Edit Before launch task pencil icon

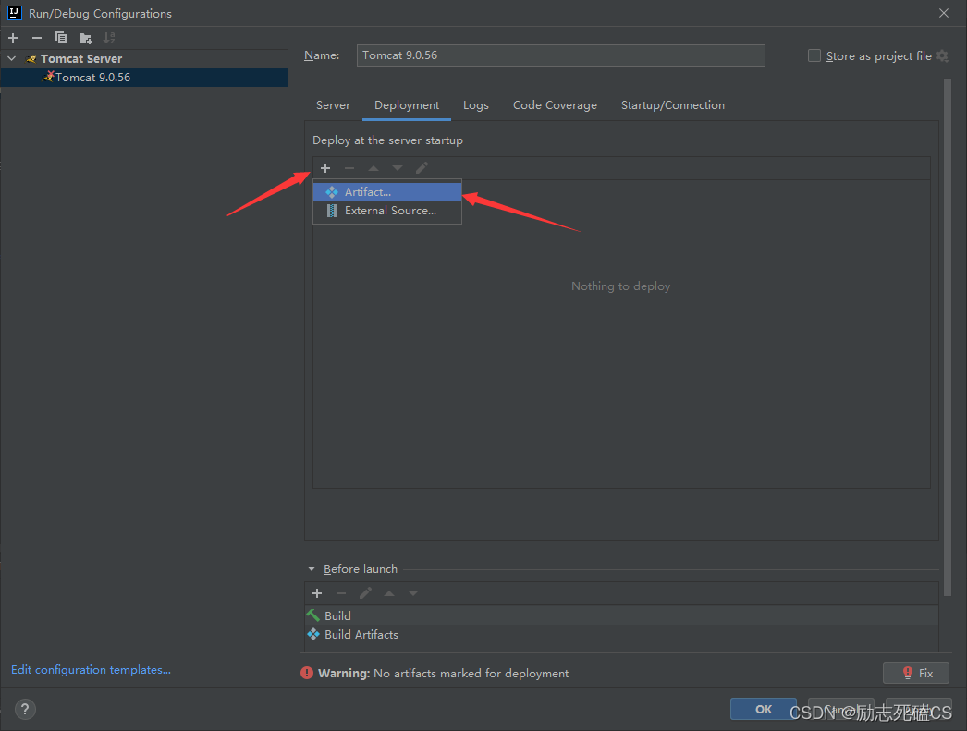[365, 593]
